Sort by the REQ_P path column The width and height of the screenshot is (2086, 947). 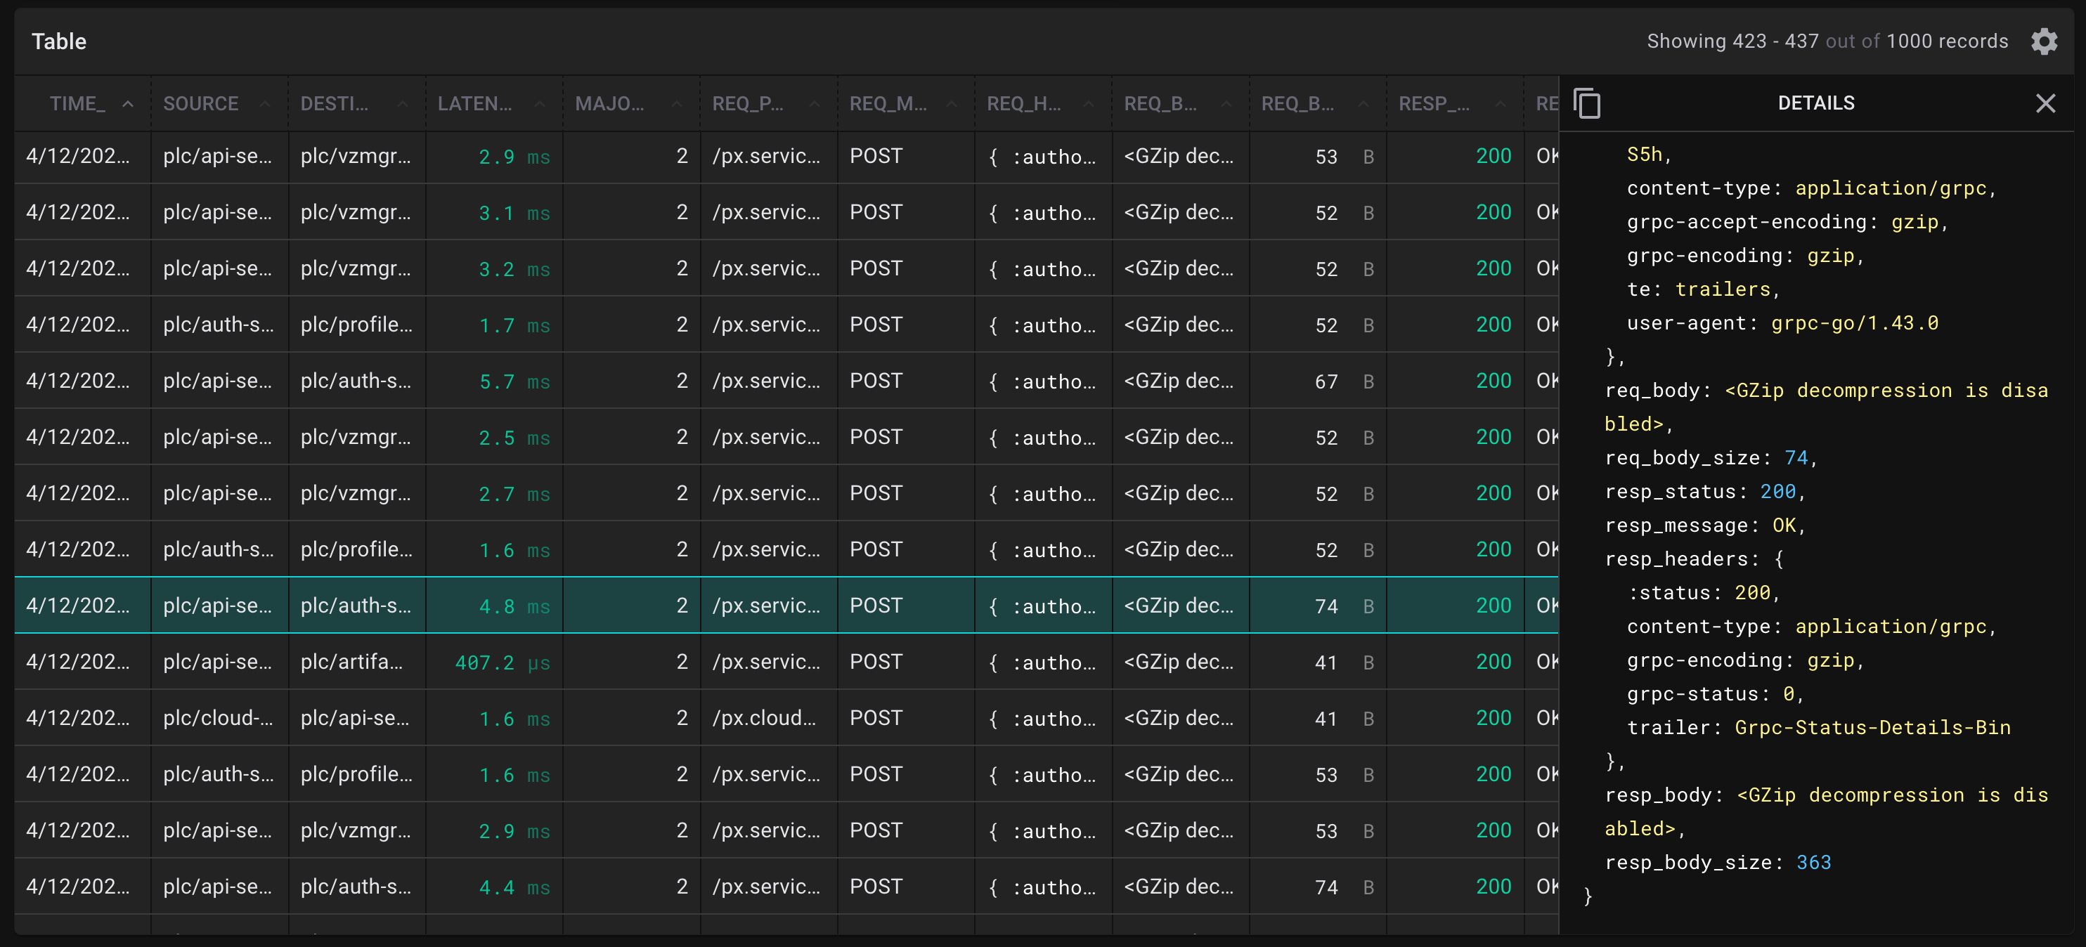(x=814, y=103)
